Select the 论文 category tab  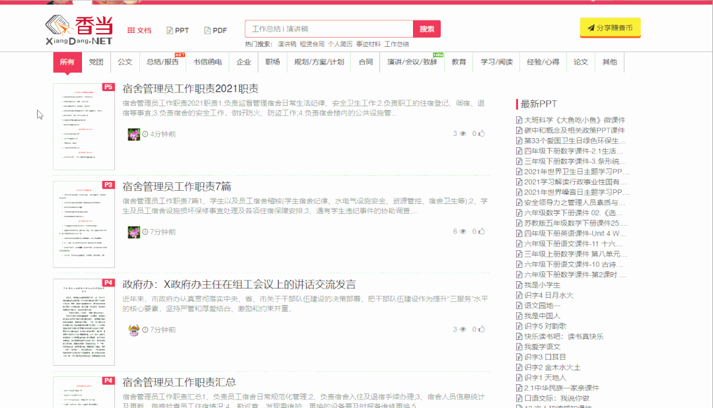click(581, 62)
